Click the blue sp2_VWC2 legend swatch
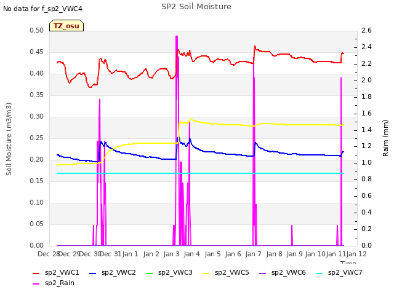Image resolution: width=394 pixels, height=295 pixels. tap(93, 273)
